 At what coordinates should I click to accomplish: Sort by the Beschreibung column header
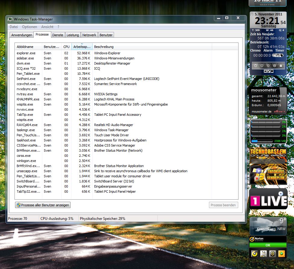point(152,47)
